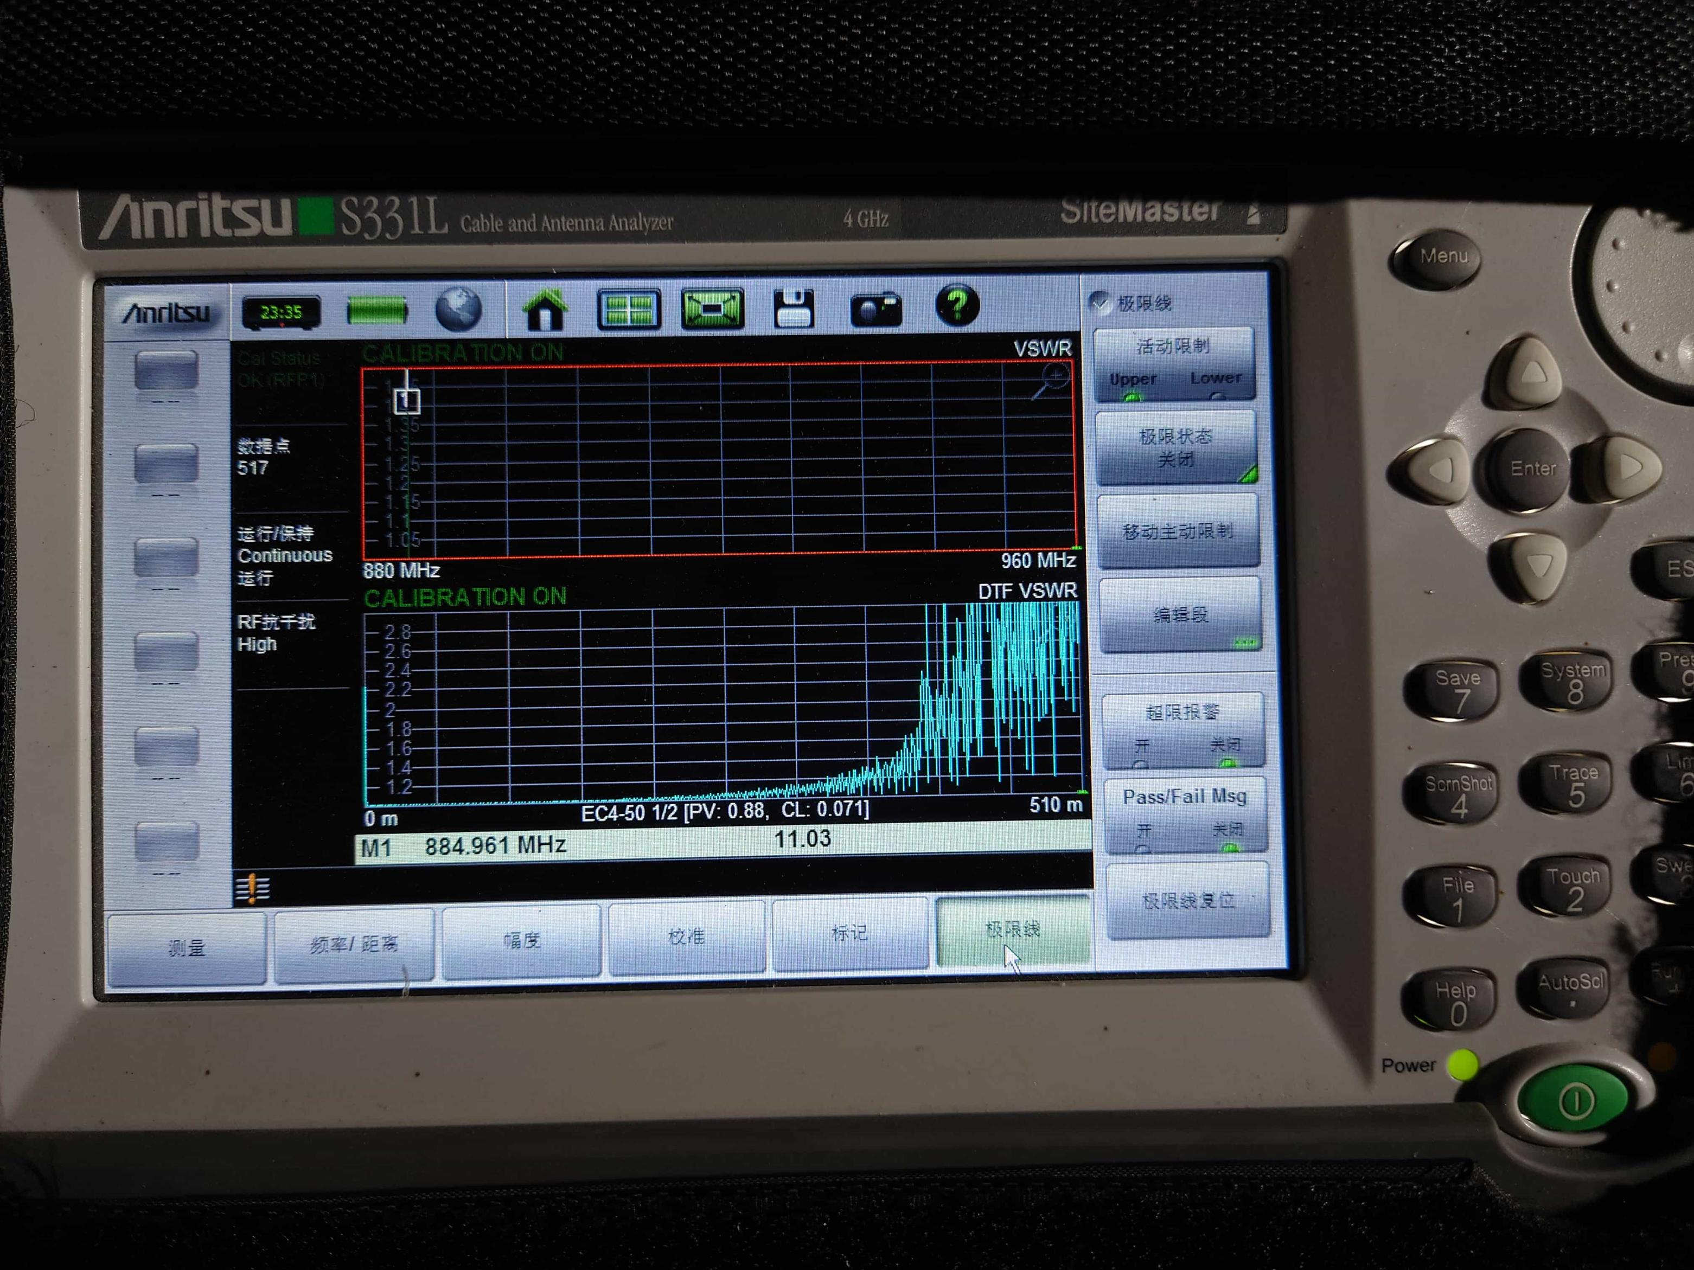
Task: Tap the orange list icon below the marker table
Action: tap(253, 889)
